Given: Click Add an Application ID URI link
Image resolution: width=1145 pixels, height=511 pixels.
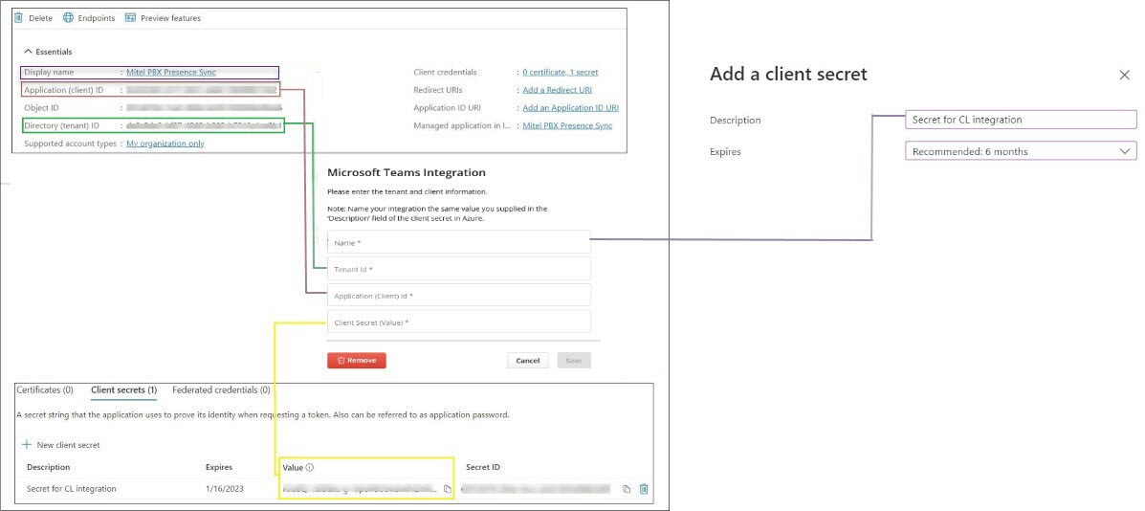Looking at the screenshot, I should [x=571, y=107].
